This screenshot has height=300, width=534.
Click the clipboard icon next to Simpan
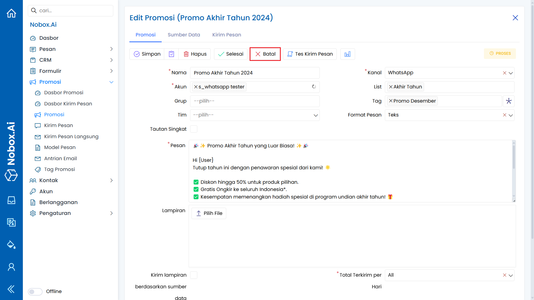coord(171,54)
